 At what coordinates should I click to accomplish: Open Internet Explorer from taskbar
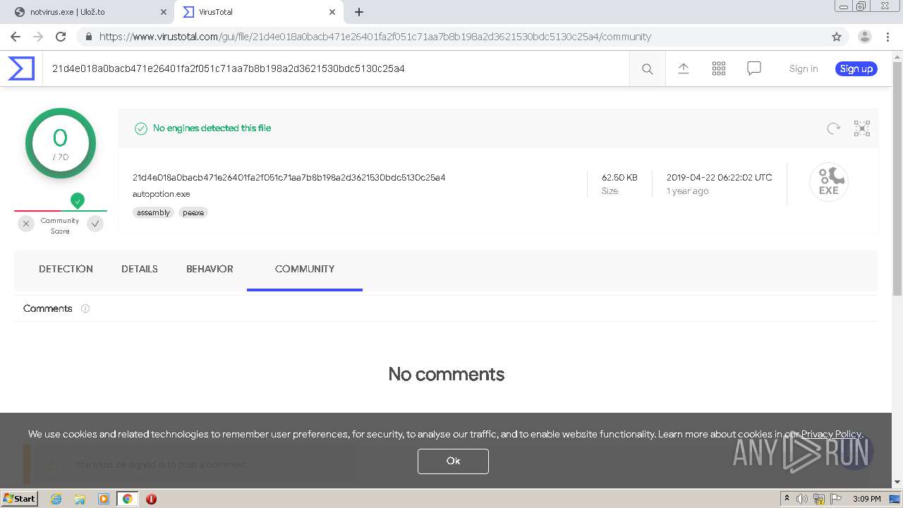(56, 499)
